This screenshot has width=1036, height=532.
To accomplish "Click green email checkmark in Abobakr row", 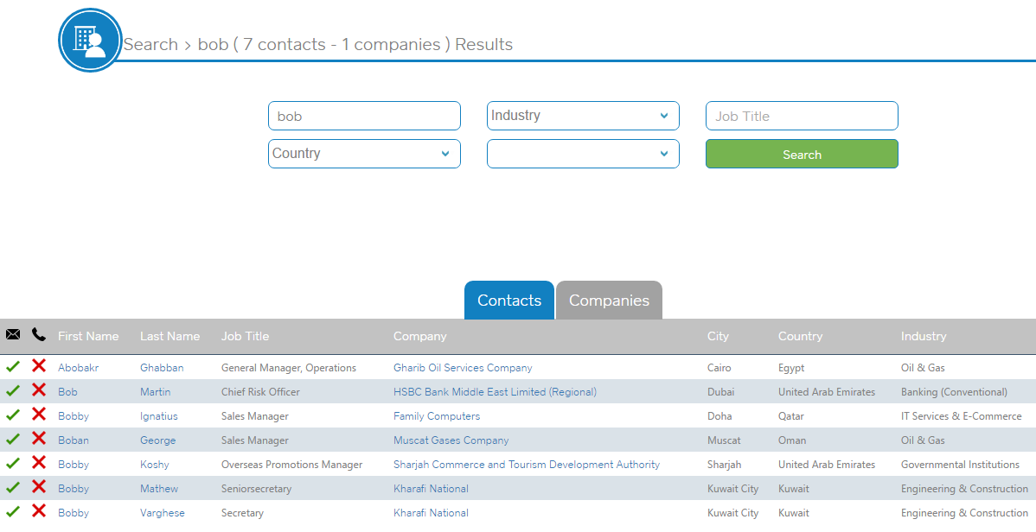I will pyautogui.click(x=13, y=366).
